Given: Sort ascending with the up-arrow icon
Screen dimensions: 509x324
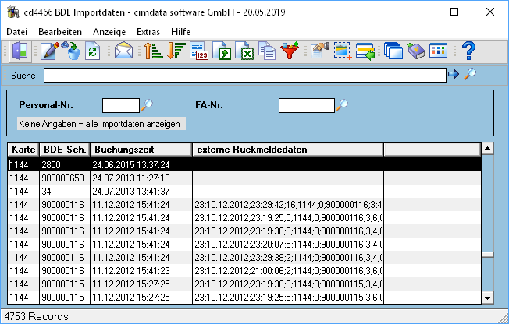Looking at the screenshot, I should pyautogui.click(x=153, y=51).
